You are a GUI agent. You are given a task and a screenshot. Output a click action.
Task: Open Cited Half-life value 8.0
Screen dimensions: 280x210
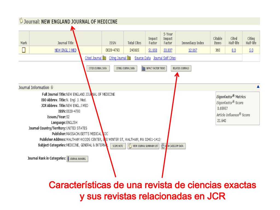coord(234,50)
